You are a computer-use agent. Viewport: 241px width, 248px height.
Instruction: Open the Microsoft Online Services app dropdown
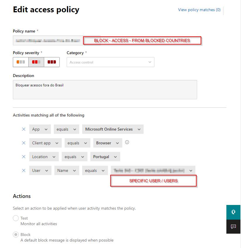(x=113, y=129)
